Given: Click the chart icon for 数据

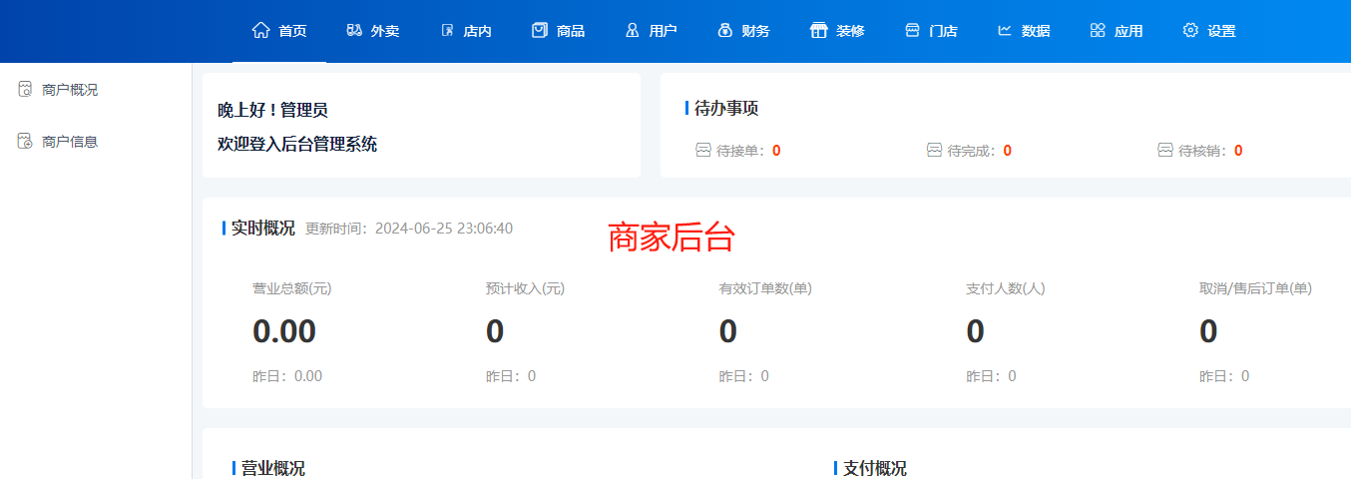Looking at the screenshot, I should [1005, 30].
